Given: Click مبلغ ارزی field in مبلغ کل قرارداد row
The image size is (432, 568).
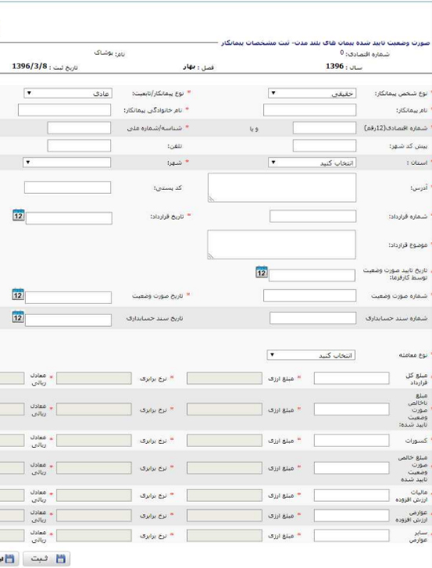Looking at the screenshot, I should pyautogui.click(x=225, y=379).
